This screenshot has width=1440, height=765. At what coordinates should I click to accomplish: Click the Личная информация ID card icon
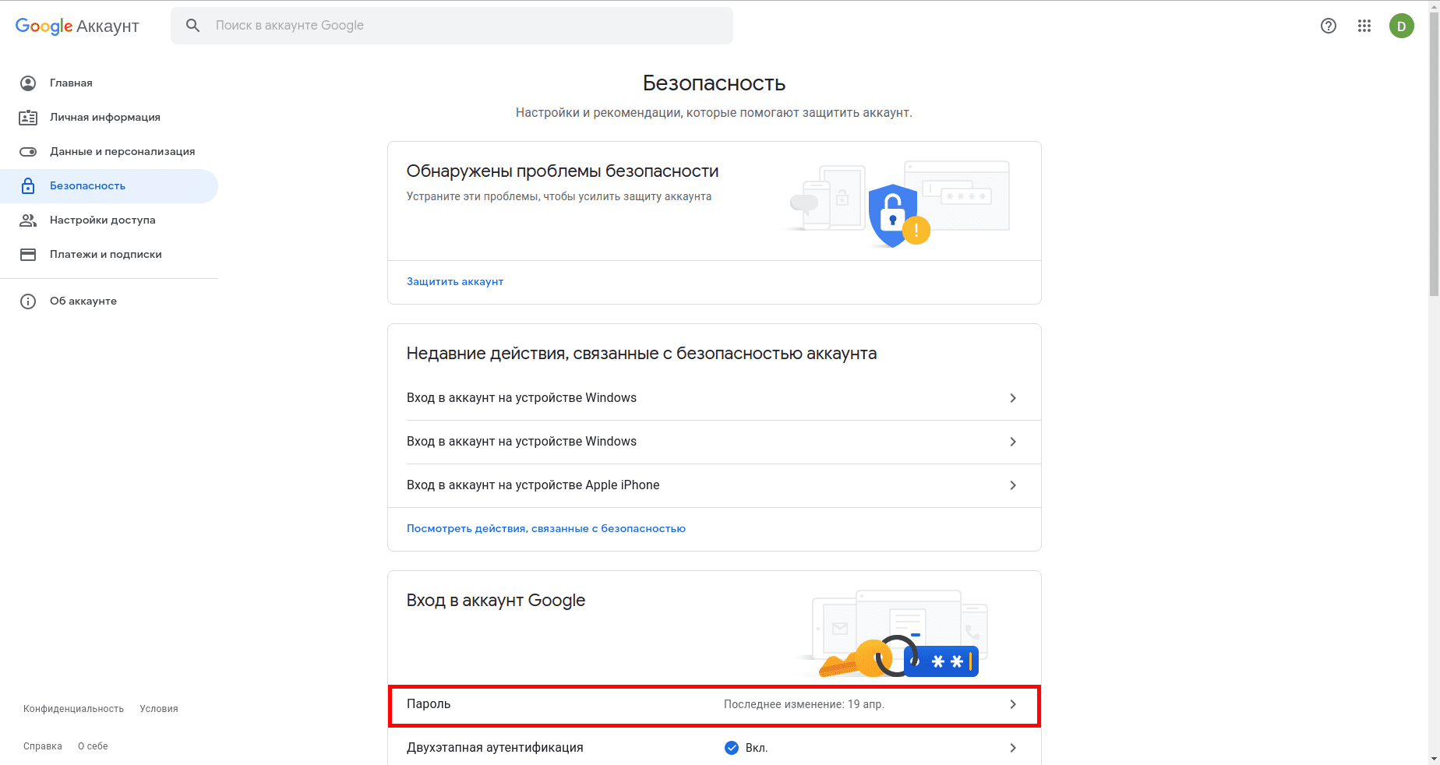pos(28,118)
